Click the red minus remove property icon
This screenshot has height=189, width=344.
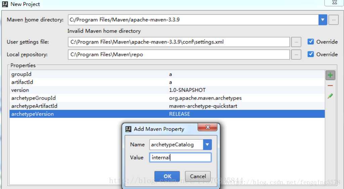click(330, 86)
